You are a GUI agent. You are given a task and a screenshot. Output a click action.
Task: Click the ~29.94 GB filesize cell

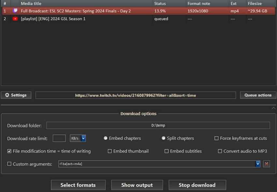(x=257, y=11)
